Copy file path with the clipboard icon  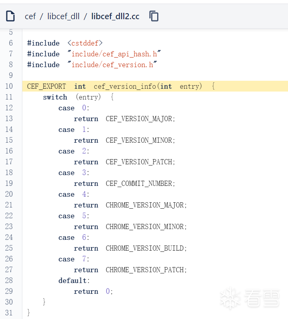tap(154, 16)
